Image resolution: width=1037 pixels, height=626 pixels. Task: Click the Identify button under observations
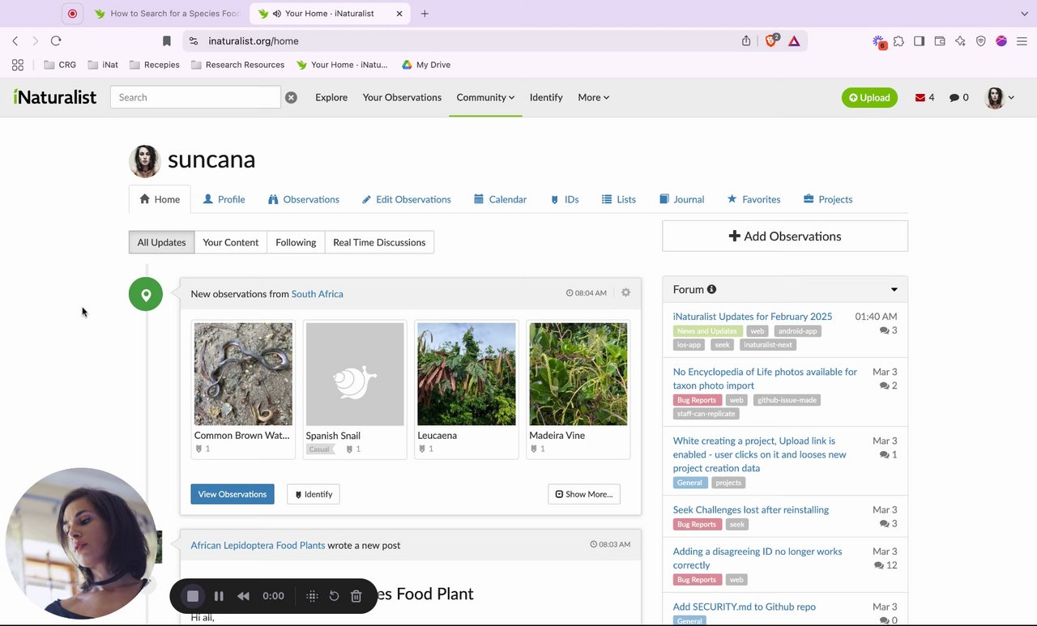(x=314, y=494)
